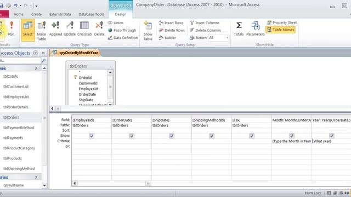Click the Criteria cell with What year
This screenshot has height=197, width=351.
tap(331, 141)
